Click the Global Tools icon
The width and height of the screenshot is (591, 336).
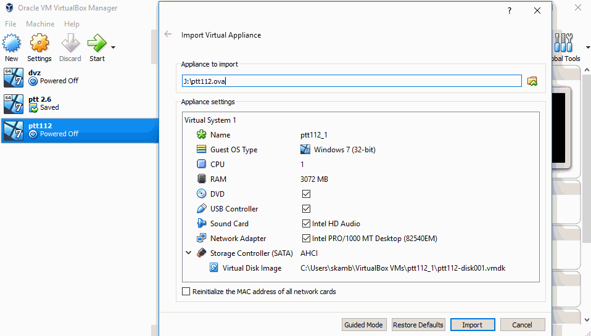[x=563, y=43]
